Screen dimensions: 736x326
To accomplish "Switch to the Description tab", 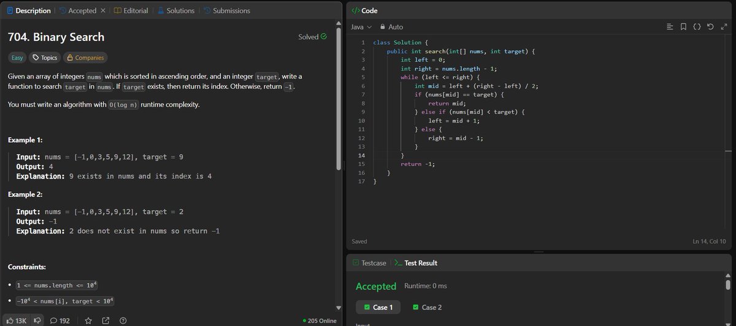I will [x=28, y=10].
